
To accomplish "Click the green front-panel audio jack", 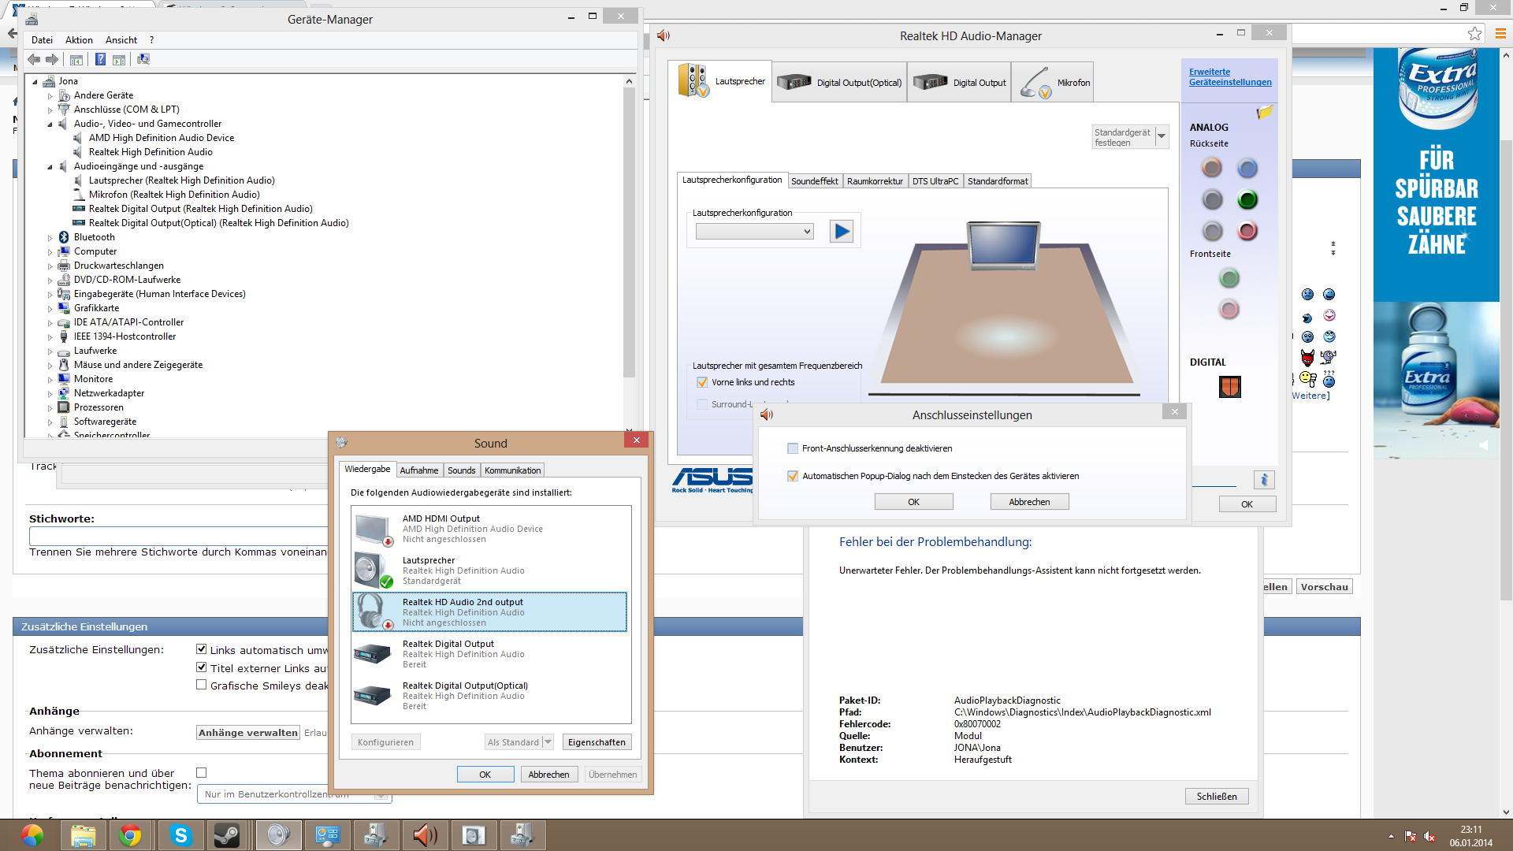I will pos(1229,278).
